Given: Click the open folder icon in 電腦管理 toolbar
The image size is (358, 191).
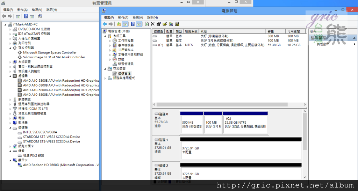Looking at the screenshot, I should pos(165,24).
